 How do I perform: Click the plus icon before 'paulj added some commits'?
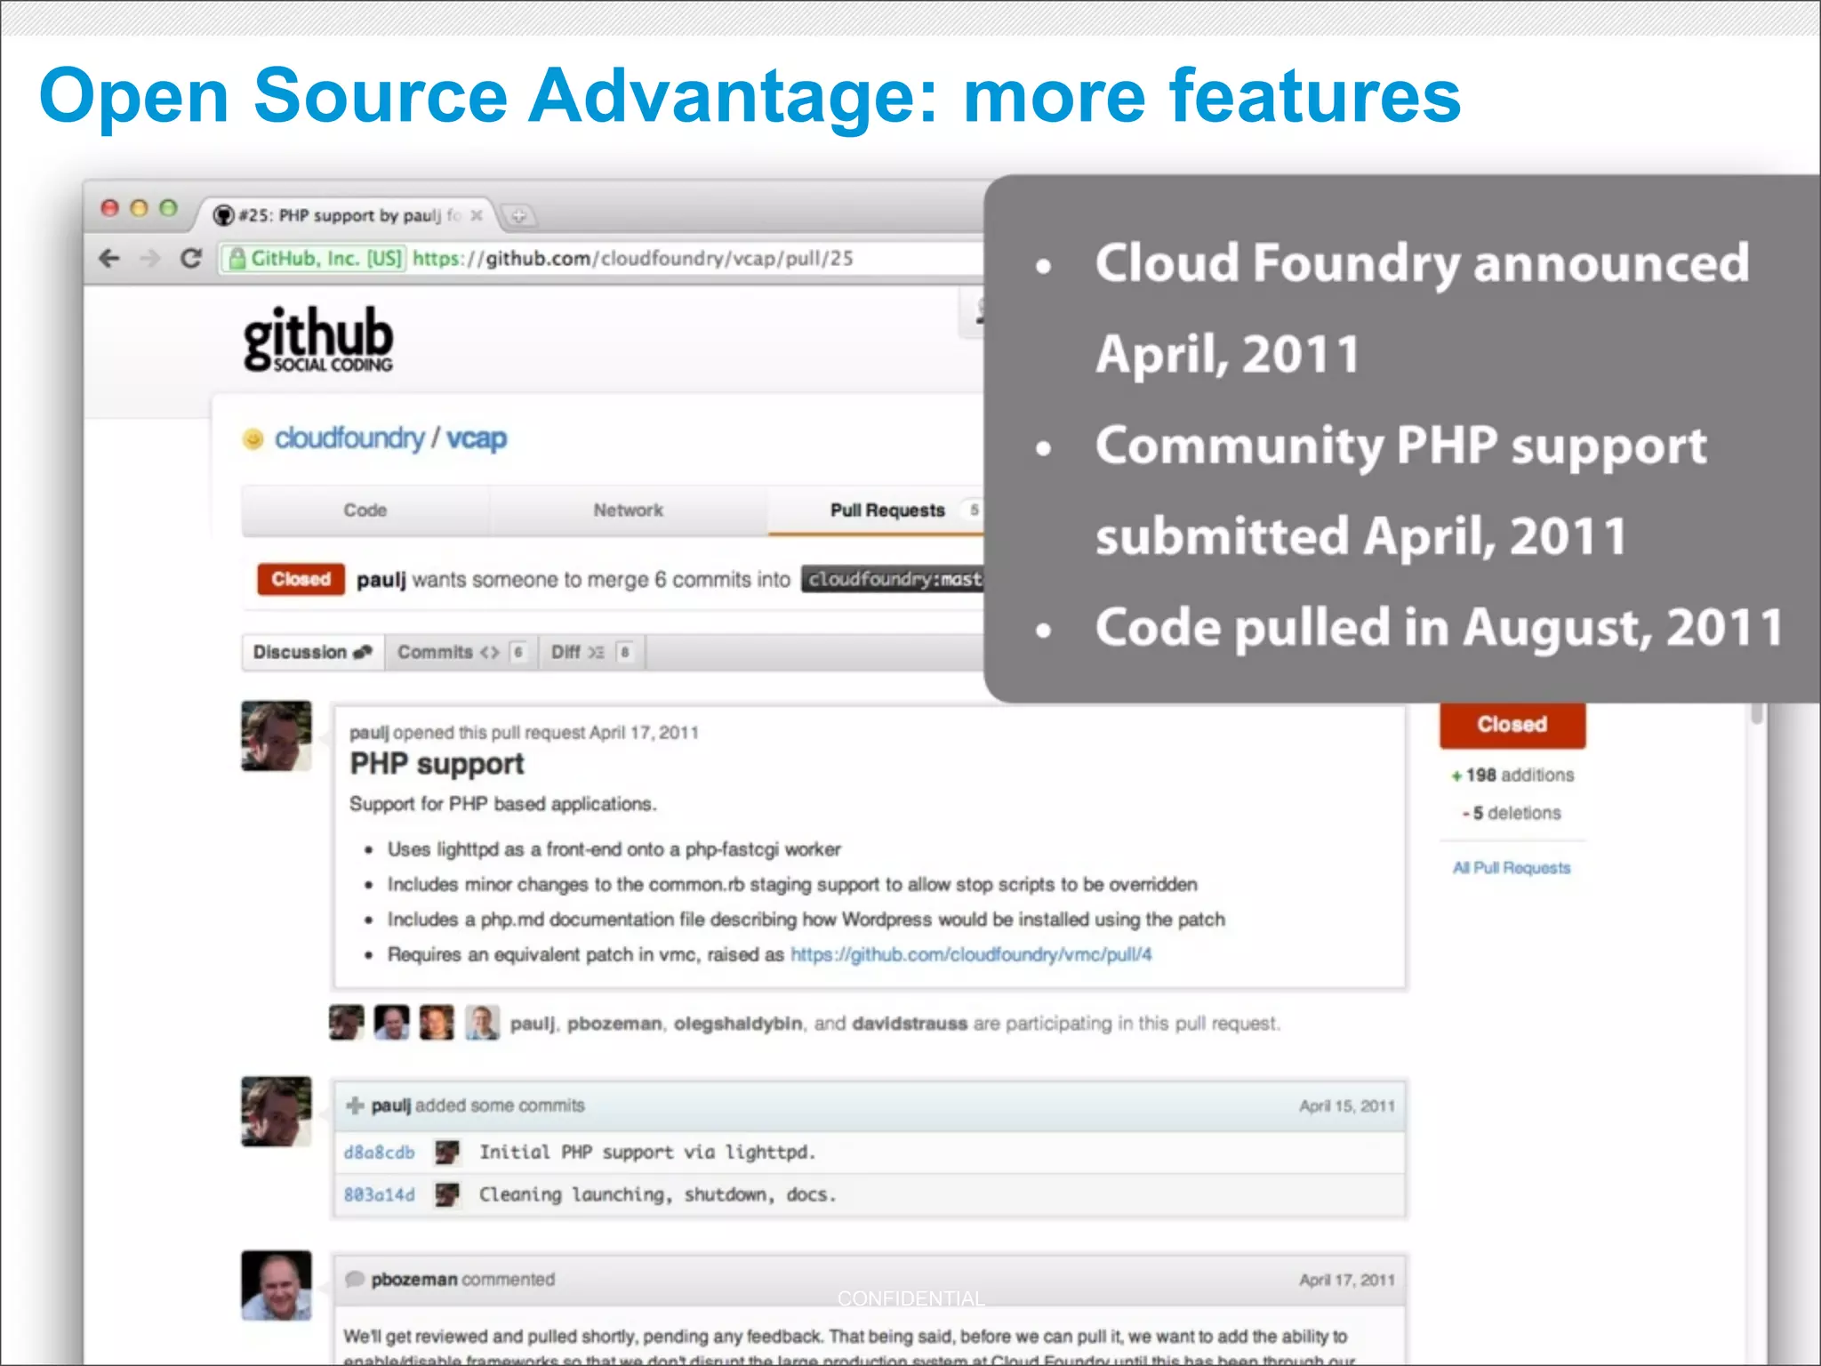click(x=355, y=1105)
